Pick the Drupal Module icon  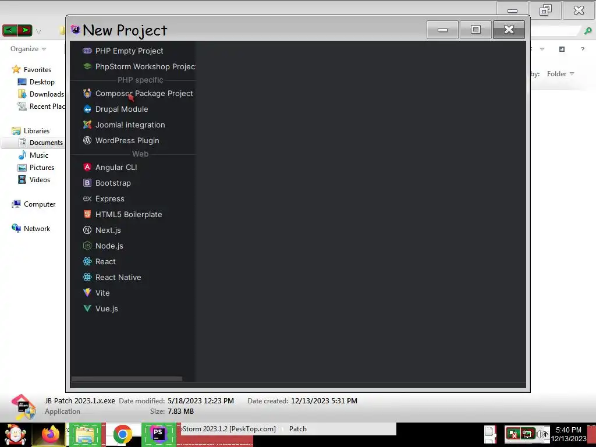(x=87, y=109)
